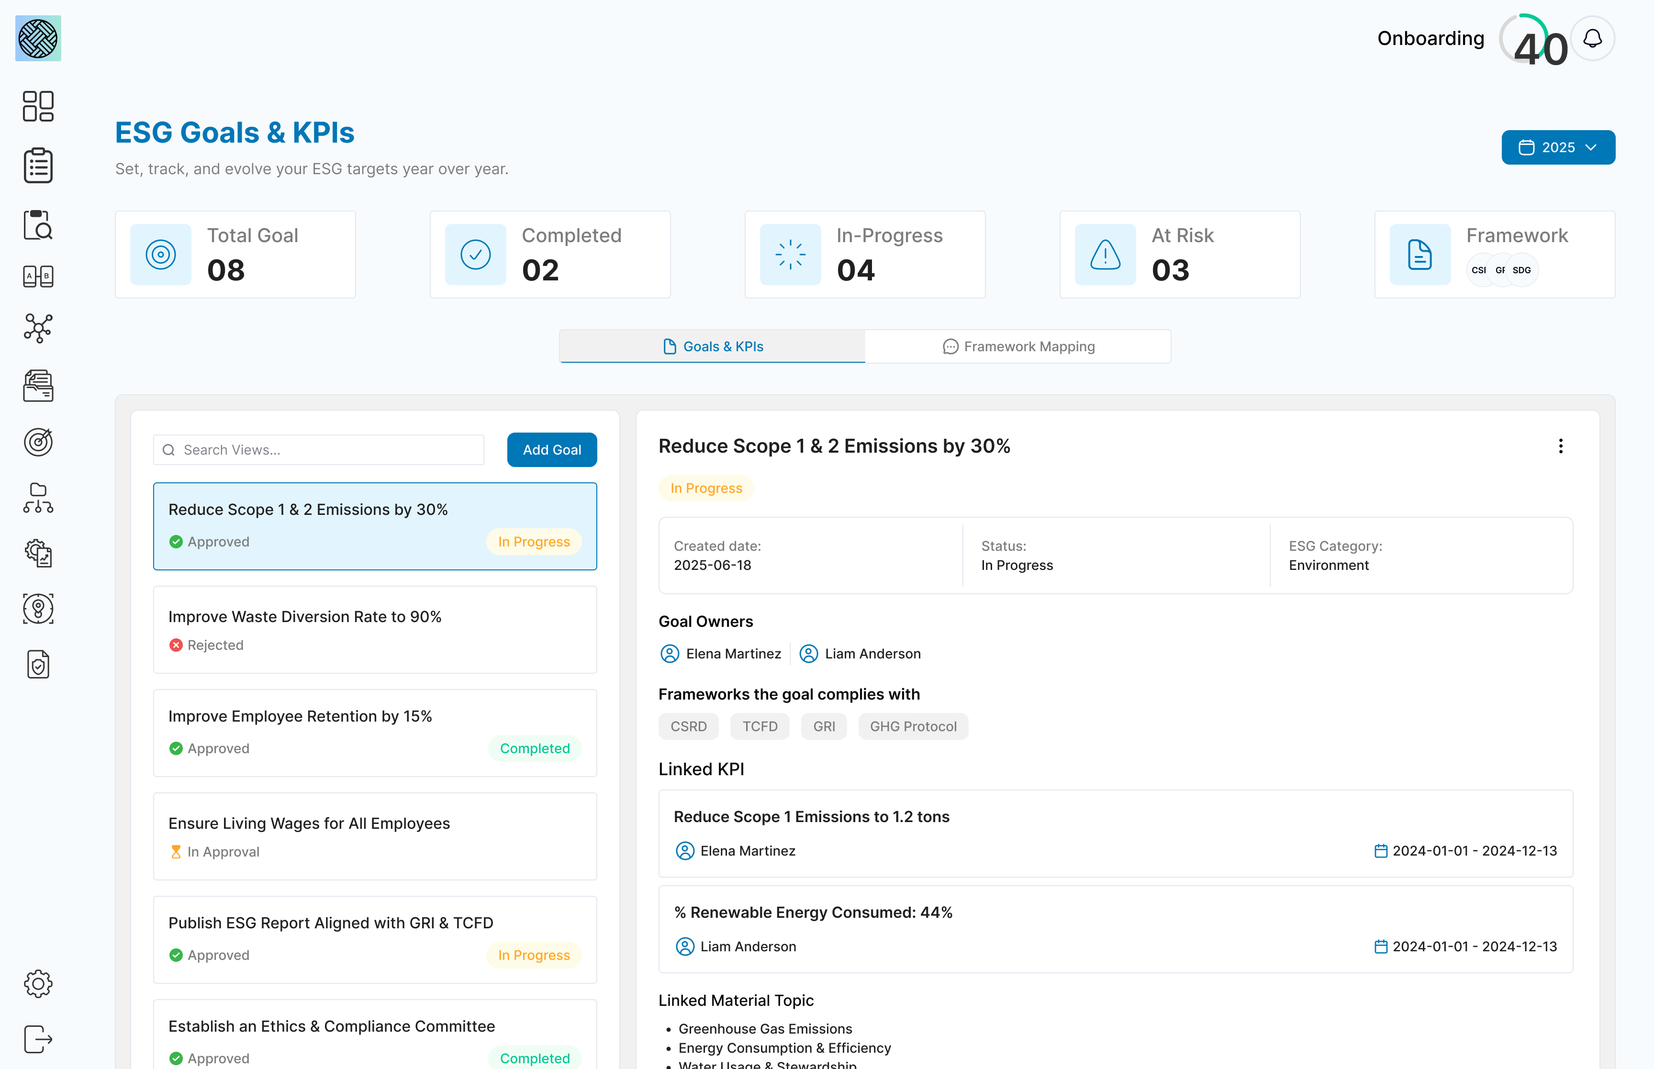This screenshot has width=1654, height=1069.
Task: Click the logout icon in the sidebar
Action: [38, 1039]
